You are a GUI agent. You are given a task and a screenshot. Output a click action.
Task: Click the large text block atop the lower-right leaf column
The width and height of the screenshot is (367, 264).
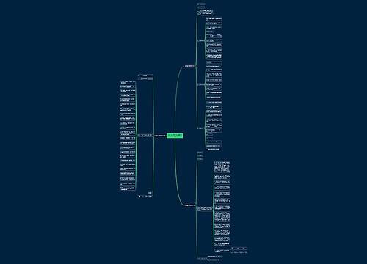[x=222, y=167]
